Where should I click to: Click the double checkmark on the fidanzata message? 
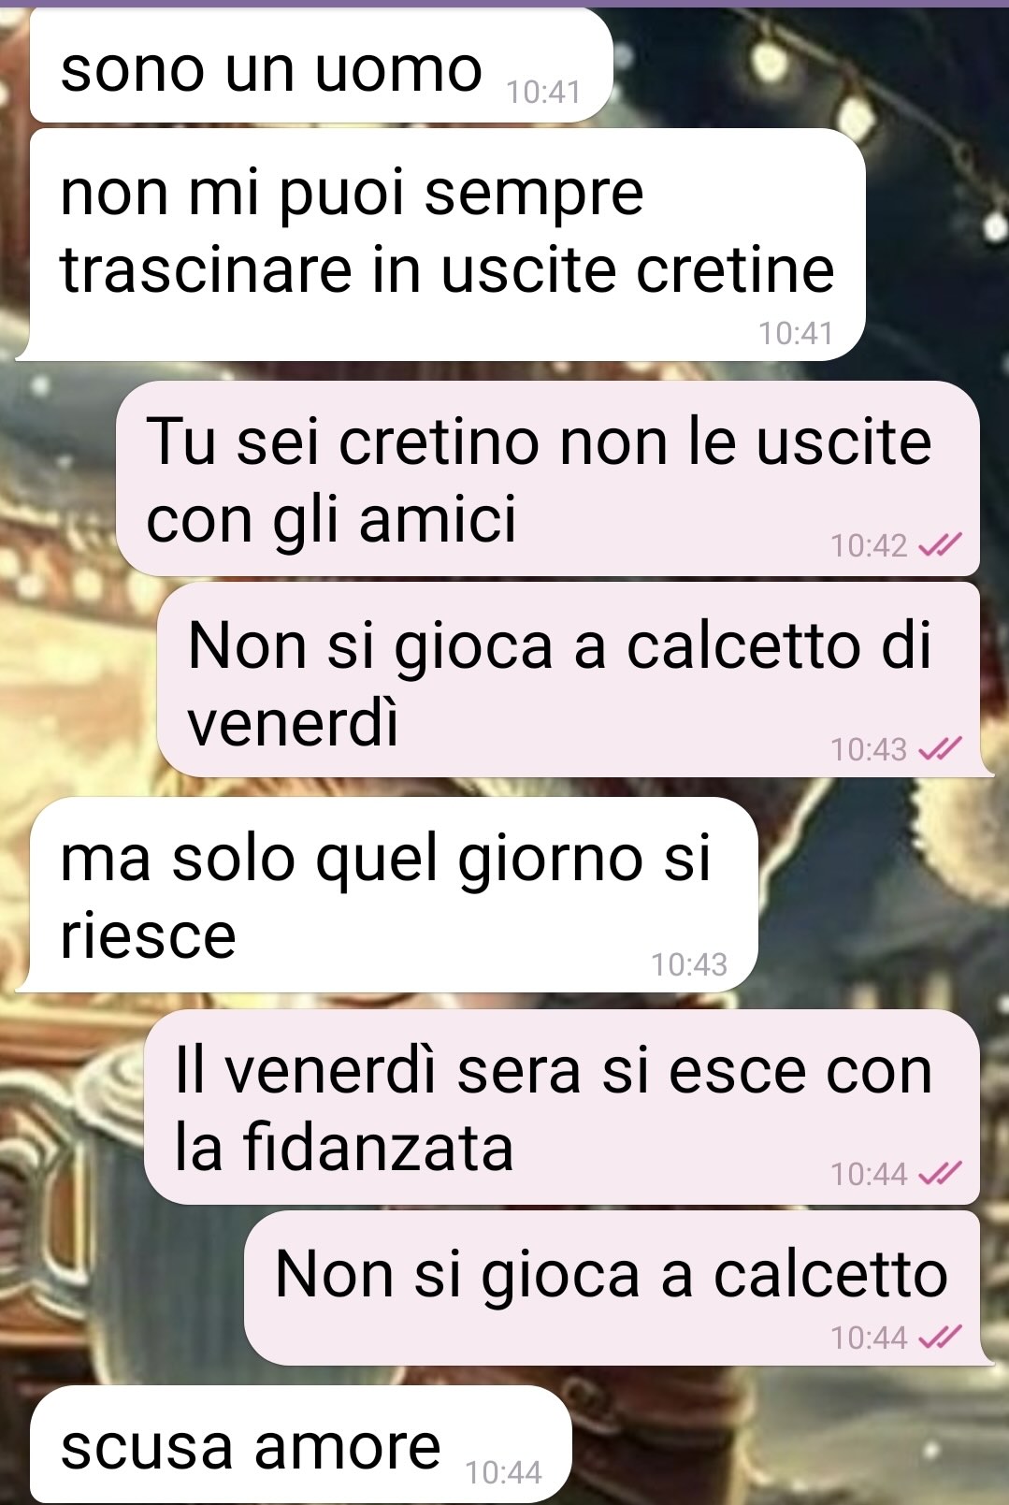point(941,1173)
